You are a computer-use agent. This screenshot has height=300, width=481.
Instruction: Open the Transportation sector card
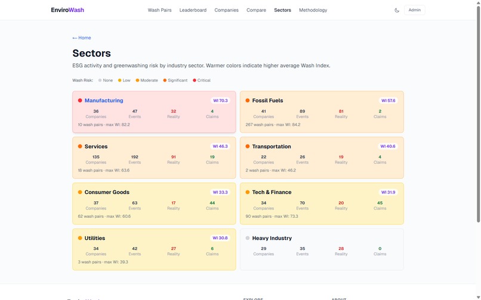pyautogui.click(x=322, y=158)
